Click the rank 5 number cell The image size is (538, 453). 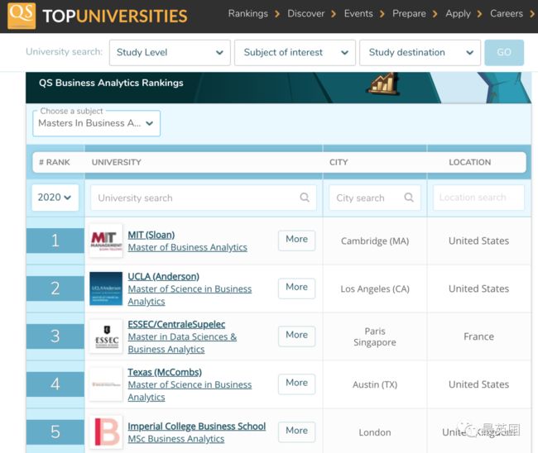pos(55,432)
